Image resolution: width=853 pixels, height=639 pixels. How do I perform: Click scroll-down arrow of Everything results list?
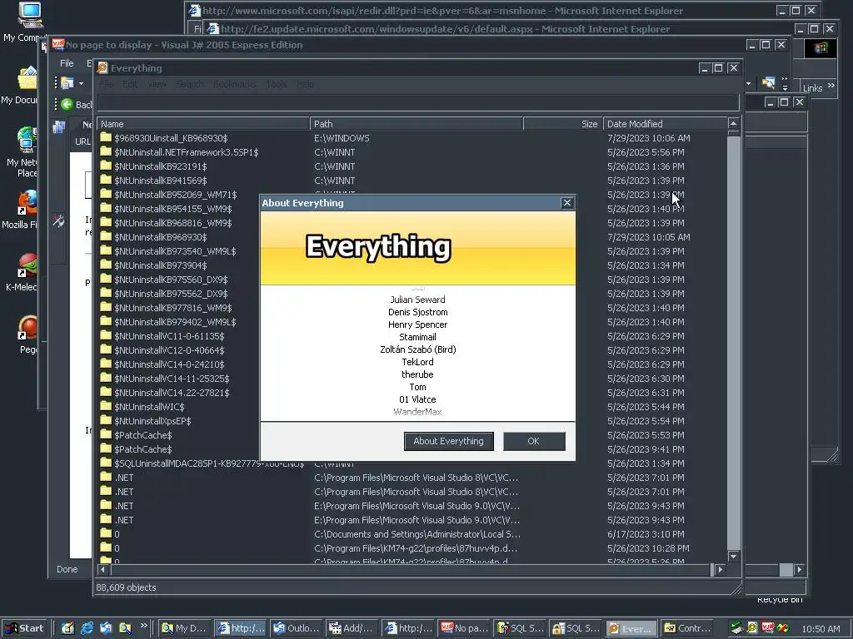pyautogui.click(x=733, y=556)
